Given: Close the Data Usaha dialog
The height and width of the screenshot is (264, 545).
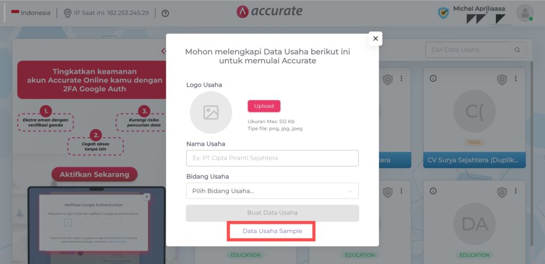Looking at the screenshot, I should click(x=375, y=38).
